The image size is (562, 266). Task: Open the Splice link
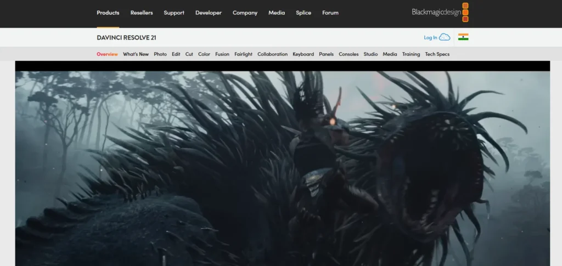click(x=304, y=13)
